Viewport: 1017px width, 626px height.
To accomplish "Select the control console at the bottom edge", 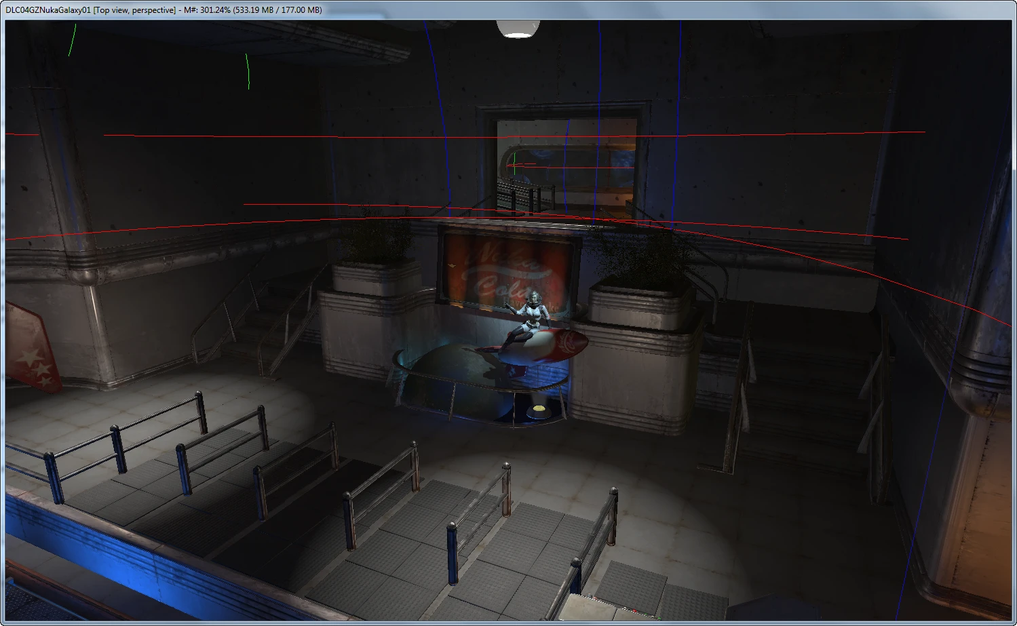I will (x=607, y=608).
